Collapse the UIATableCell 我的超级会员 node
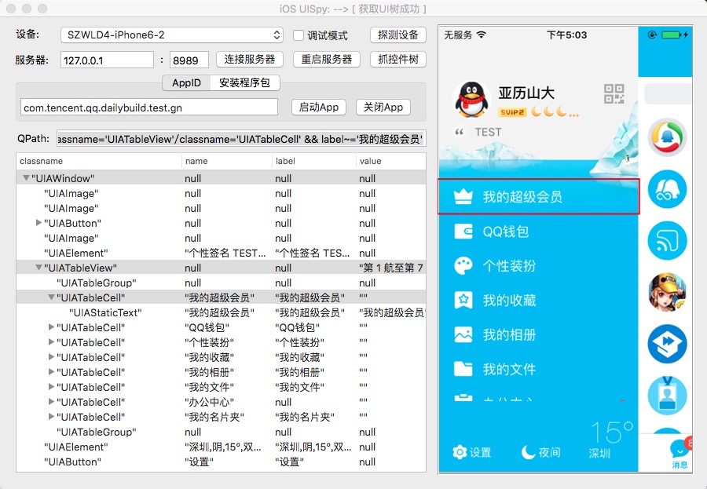Screen dimensions: 707x489 51,297
